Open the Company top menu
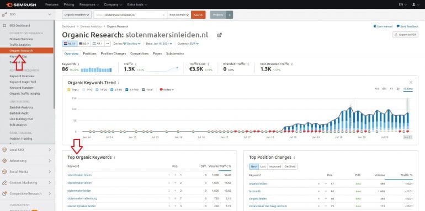The image size is (425, 211). tap(113, 4)
